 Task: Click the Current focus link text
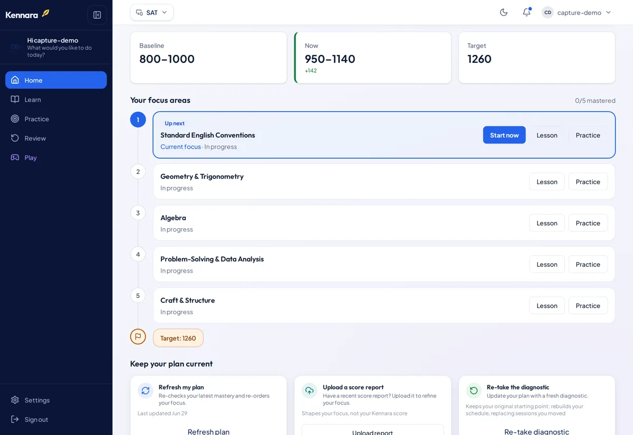180,147
